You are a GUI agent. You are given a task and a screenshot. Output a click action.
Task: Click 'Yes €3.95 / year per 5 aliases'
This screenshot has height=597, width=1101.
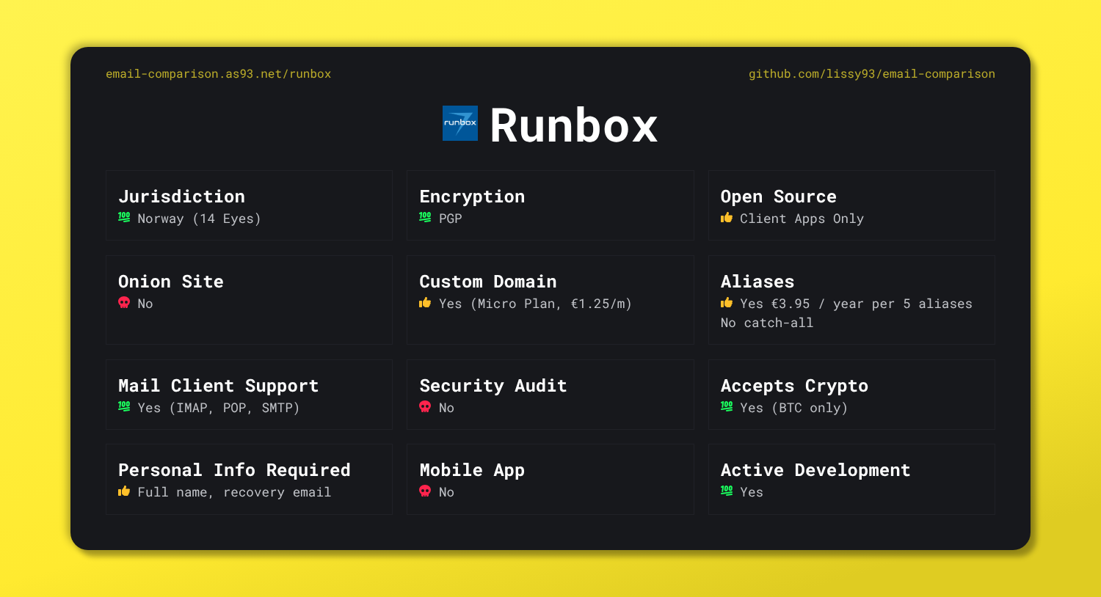click(856, 304)
